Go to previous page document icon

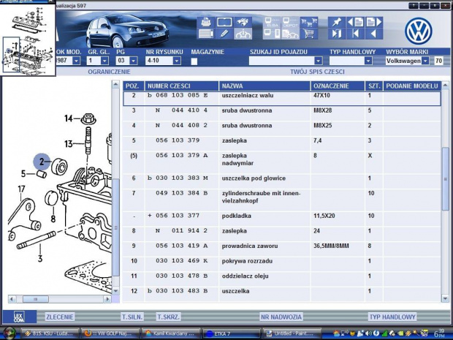(x=355, y=22)
